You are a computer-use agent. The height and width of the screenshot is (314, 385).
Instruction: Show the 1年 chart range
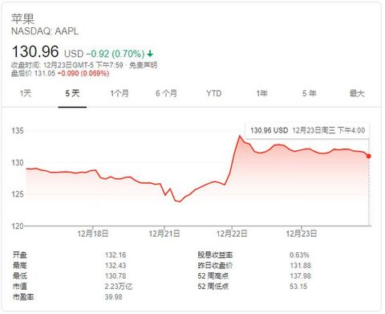click(261, 93)
